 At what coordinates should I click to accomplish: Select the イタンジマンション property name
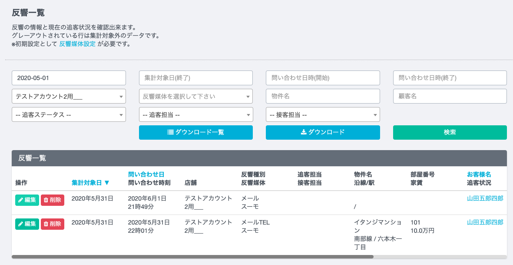click(x=378, y=226)
